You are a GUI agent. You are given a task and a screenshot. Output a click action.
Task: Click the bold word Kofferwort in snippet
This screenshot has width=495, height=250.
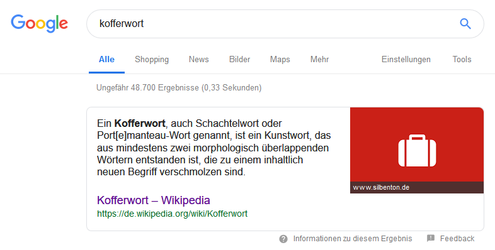coord(140,123)
